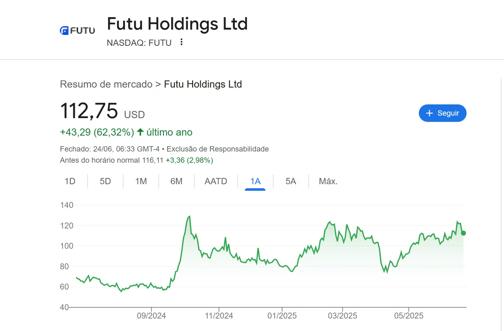The width and height of the screenshot is (504, 331).
Task: Click the green up arrow indicator
Action: [140, 132]
